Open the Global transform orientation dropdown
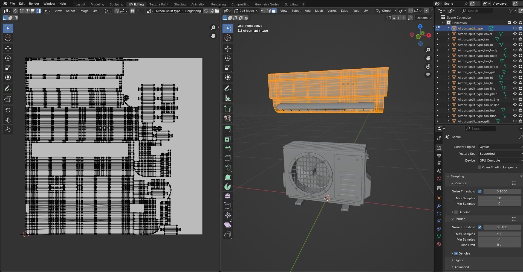Viewport: 523px width, 272px height. [x=386, y=11]
